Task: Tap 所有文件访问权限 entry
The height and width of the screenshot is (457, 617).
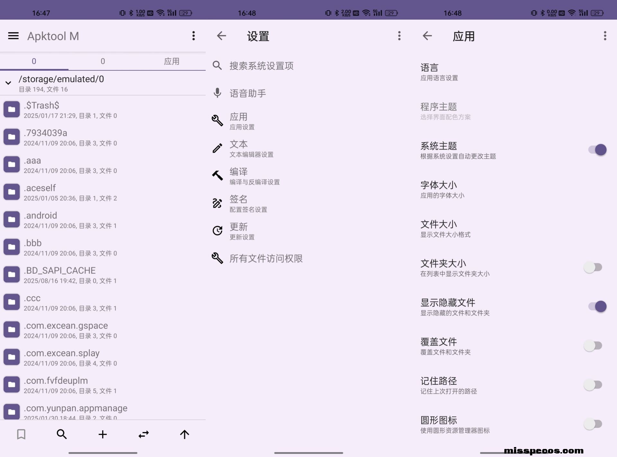Action: pyautogui.click(x=265, y=259)
